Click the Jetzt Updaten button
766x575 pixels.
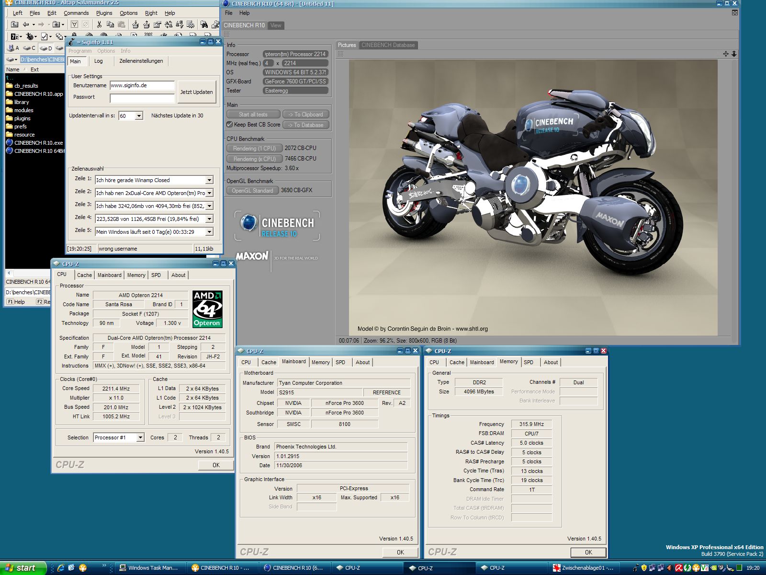[x=196, y=92]
